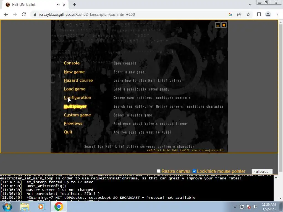Screen dimensions: 283x212
Task: Minimize the game with the in-game icon
Action: (x=218, y=25)
